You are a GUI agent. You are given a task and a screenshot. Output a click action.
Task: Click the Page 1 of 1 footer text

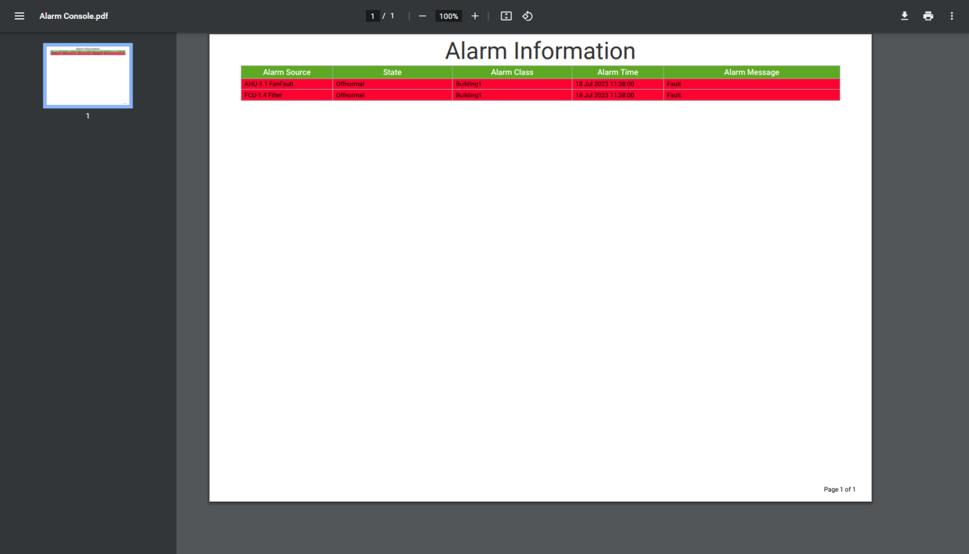point(839,489)
